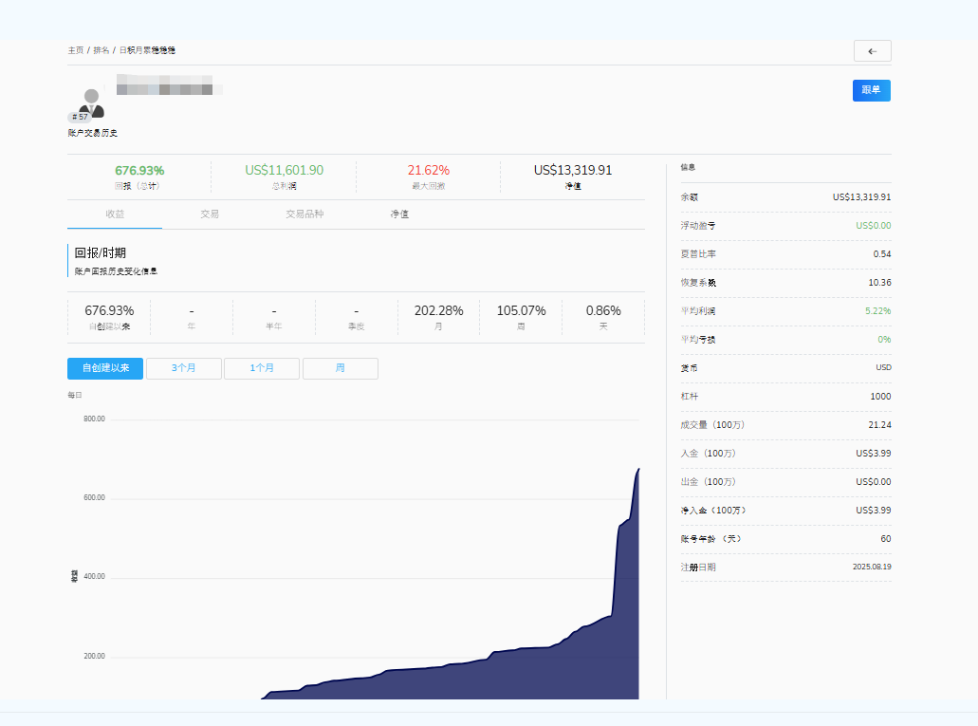
Task: Click the 注册日期 2025.08.19 value
Action: (x=872, y=567)
